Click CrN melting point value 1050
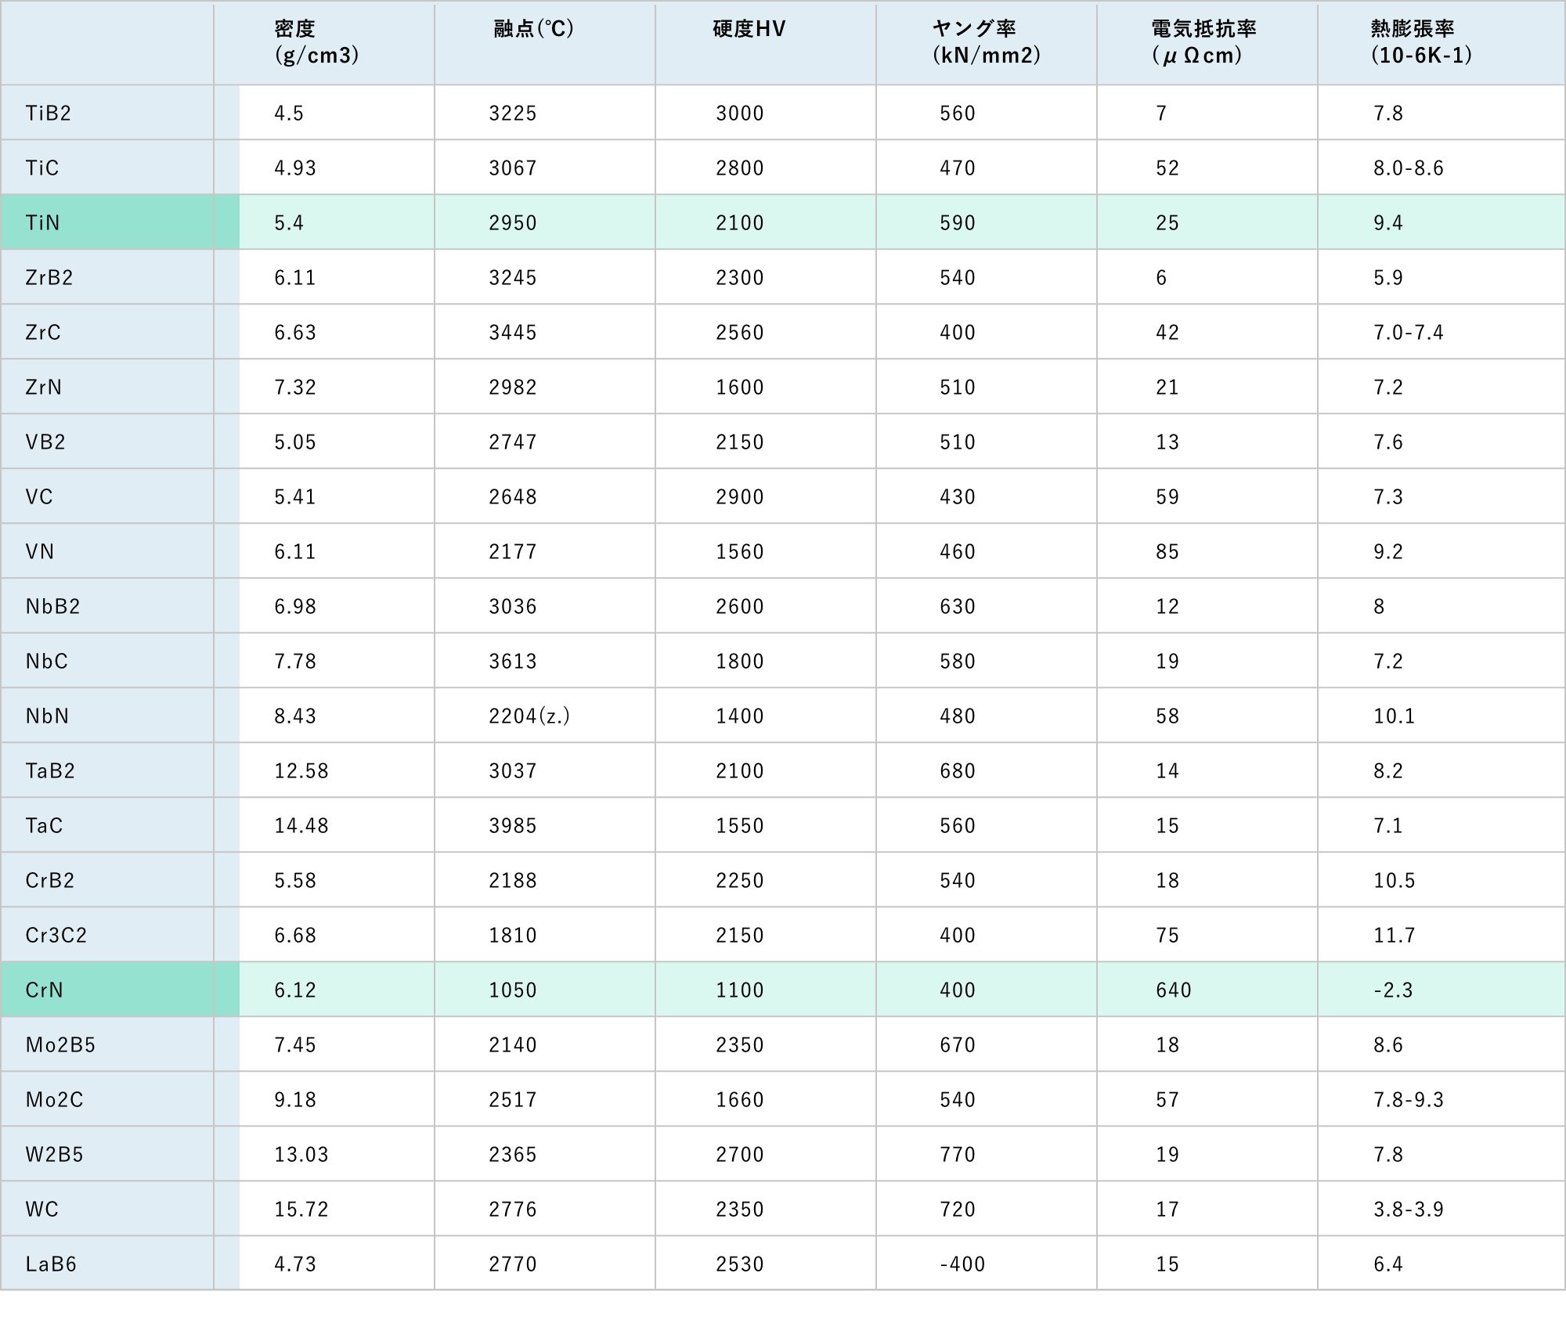Viewport: 1566px width, 1331px height. pyautogui.click(x=513, y=990)
